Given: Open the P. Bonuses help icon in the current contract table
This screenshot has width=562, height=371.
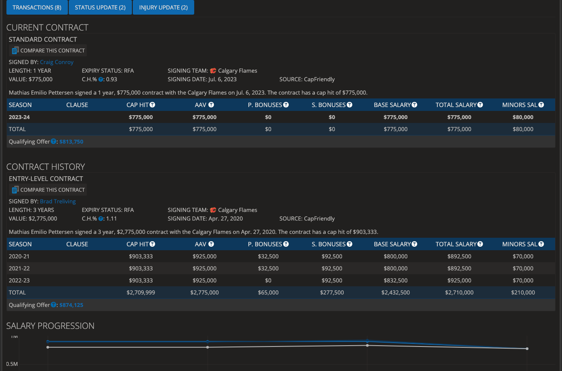Looking at the screenshot, I should pos(286,104).
